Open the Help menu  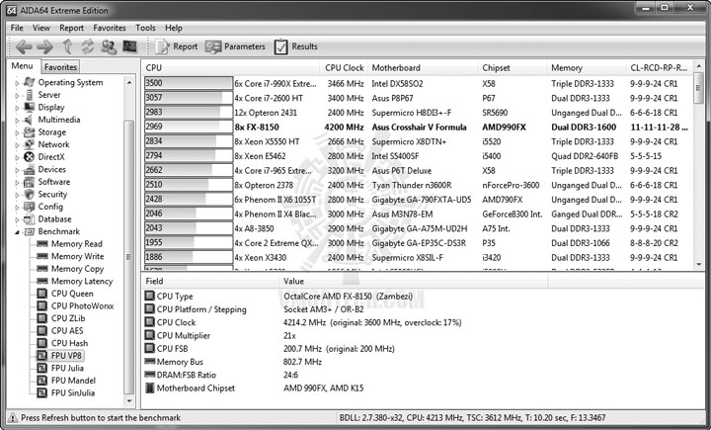coord(173,28)
